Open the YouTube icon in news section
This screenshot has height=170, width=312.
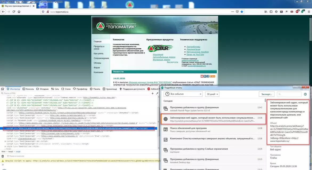(202, 76)
